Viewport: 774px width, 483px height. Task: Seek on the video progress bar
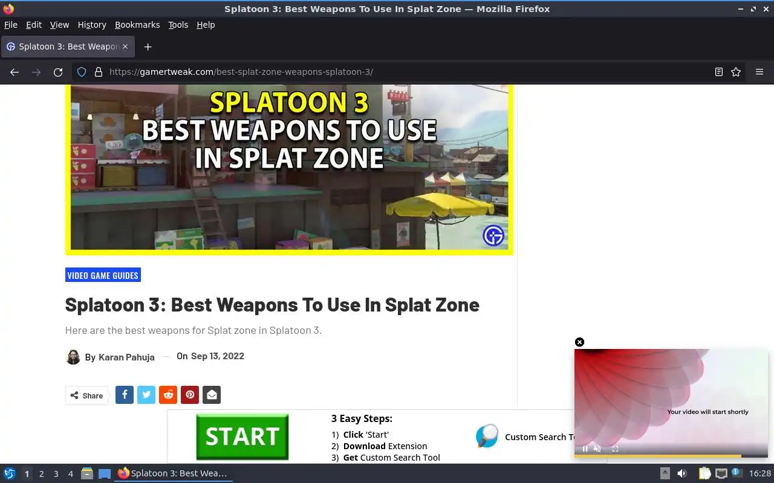(671, 456)
